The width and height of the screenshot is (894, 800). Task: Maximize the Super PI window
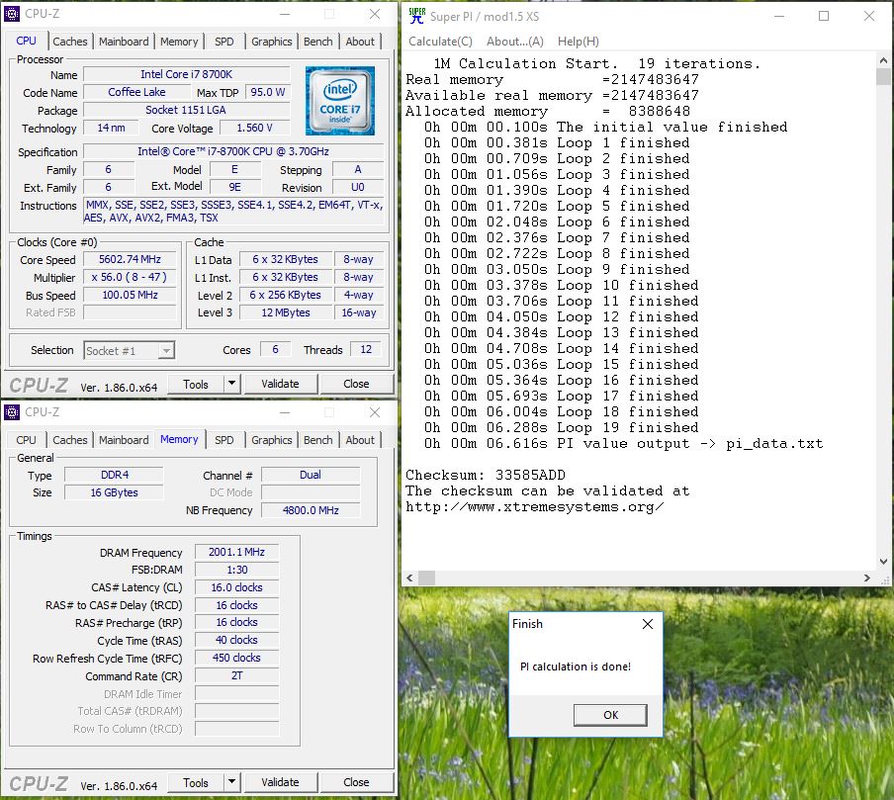824,16
